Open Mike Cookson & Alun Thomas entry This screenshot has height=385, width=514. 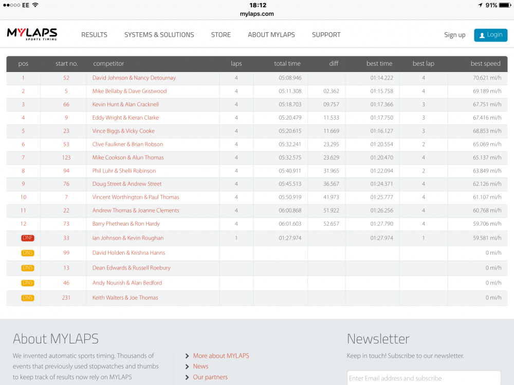point(128,158)
